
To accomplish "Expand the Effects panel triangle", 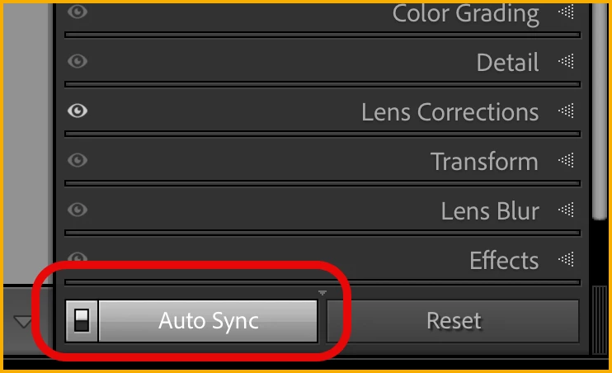I will coord(567,259).
